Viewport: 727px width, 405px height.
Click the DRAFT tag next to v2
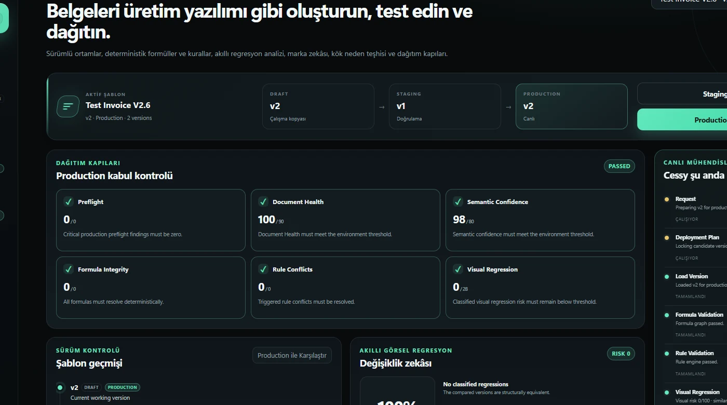[91, 387]
